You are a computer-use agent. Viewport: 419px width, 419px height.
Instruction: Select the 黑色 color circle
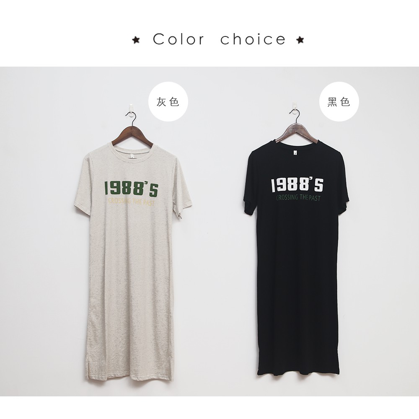click(x=339, y=101)
